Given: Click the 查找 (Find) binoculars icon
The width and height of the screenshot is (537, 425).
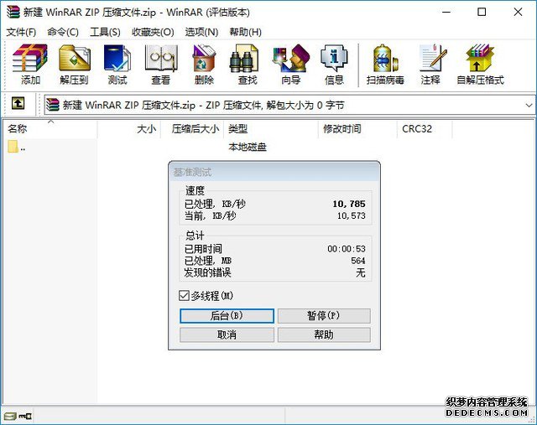Looking at the screenshot, I should point(244,59).
